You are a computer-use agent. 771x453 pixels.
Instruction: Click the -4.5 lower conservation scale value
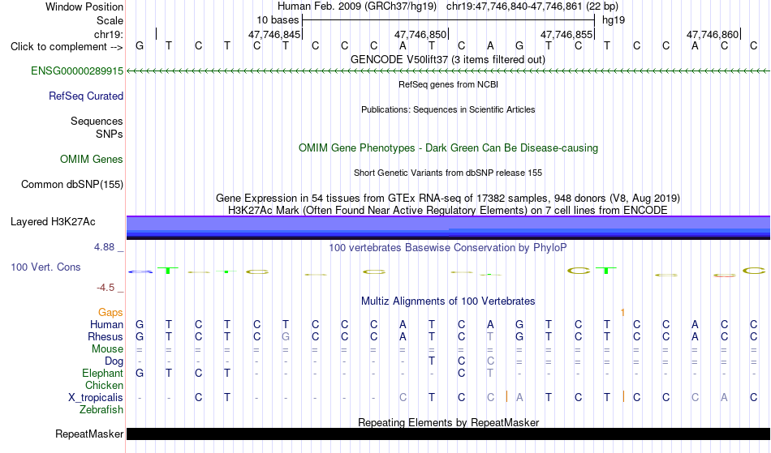[x=106, y=288]
